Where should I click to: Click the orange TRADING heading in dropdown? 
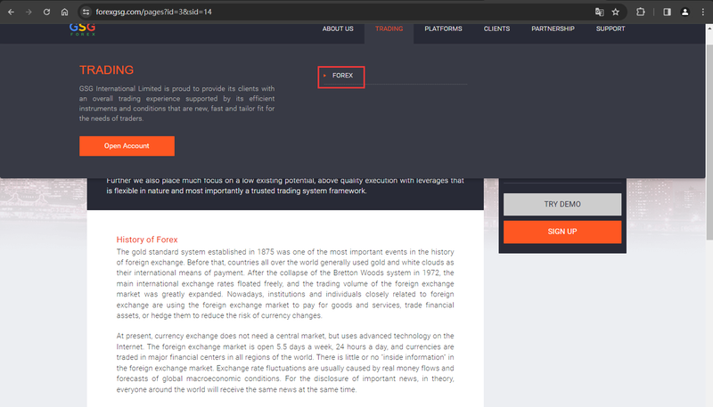[106, 70]
